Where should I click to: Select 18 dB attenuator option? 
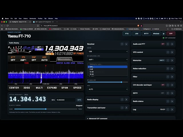108,74
